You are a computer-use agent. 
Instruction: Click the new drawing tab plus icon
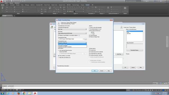(14, 16)
